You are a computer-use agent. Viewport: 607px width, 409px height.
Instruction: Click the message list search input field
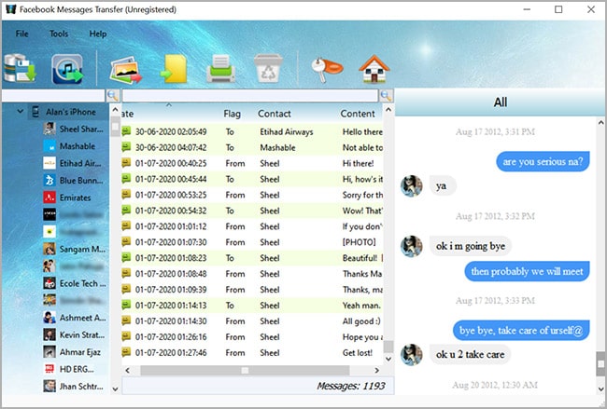coord(249,96)
